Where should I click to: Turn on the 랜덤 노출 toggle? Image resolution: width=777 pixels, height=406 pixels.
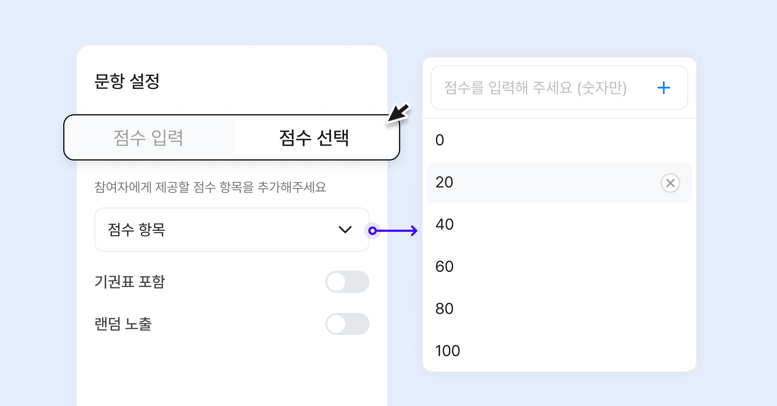click(347, 324)
